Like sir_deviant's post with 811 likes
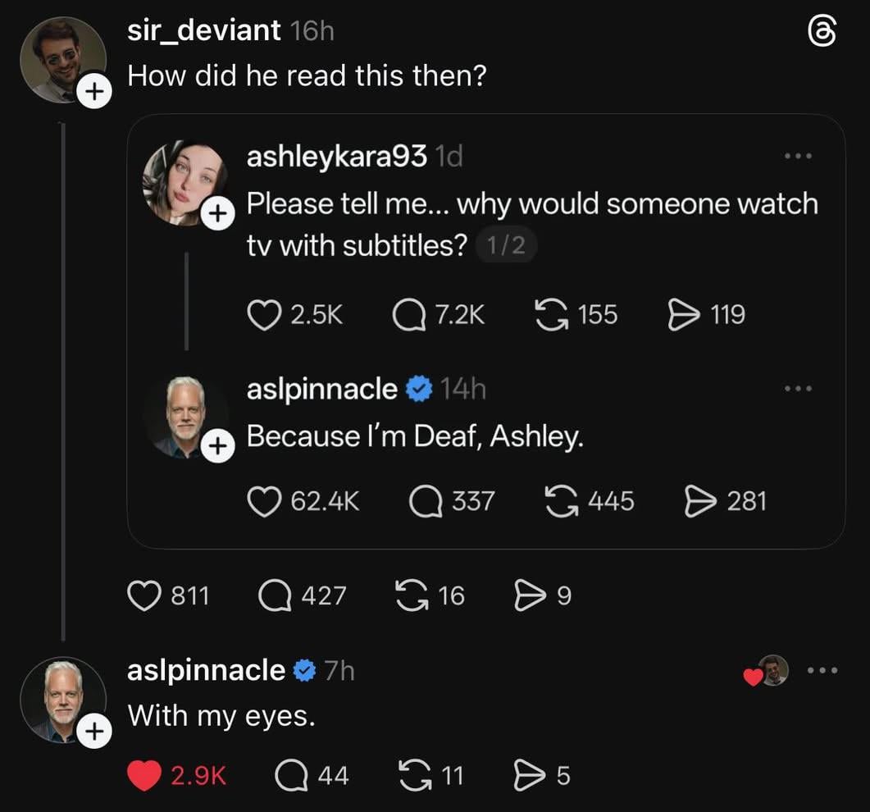The height and width of the screenshot is (812, 870). (143, 595)
